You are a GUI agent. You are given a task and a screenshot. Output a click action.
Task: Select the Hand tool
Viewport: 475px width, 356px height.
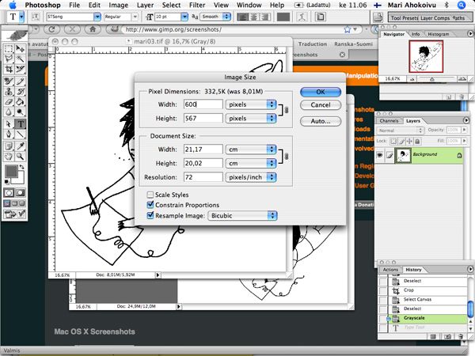pyautogui.click(x=9, y=157)
